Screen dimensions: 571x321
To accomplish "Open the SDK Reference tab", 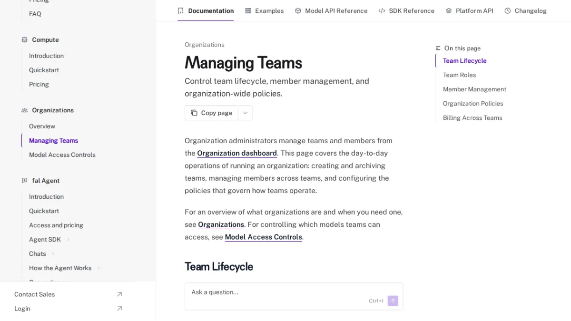I will pyautogui.click(x=406, y=10).
